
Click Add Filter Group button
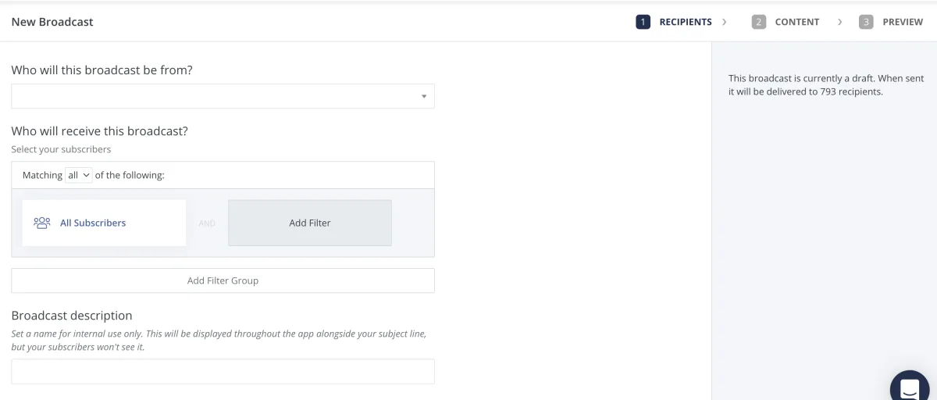223,280
